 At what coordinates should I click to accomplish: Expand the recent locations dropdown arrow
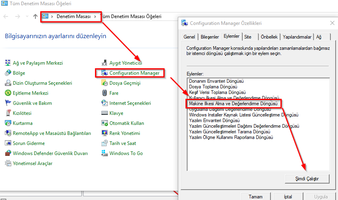tap(27, 16)
